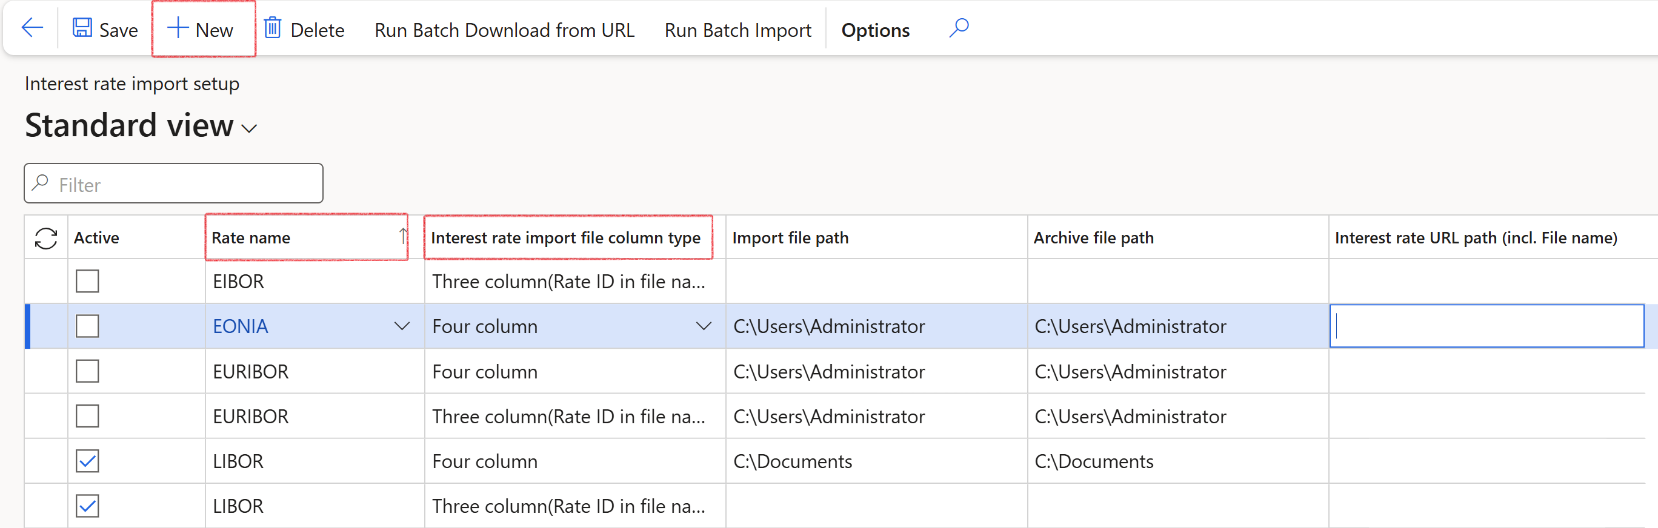The width and height of the screenshot is (1658, 528).
Task: Select the LIBOR Import file path C:\Documents cell
Action: click(x=792, y=461)
